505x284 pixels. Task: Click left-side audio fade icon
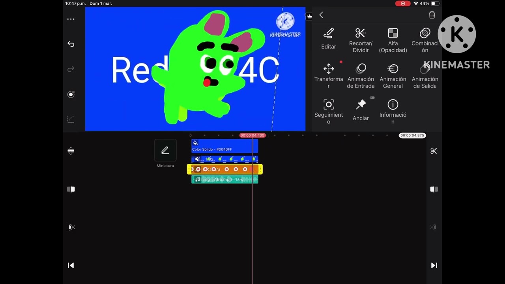pos(71,227)
